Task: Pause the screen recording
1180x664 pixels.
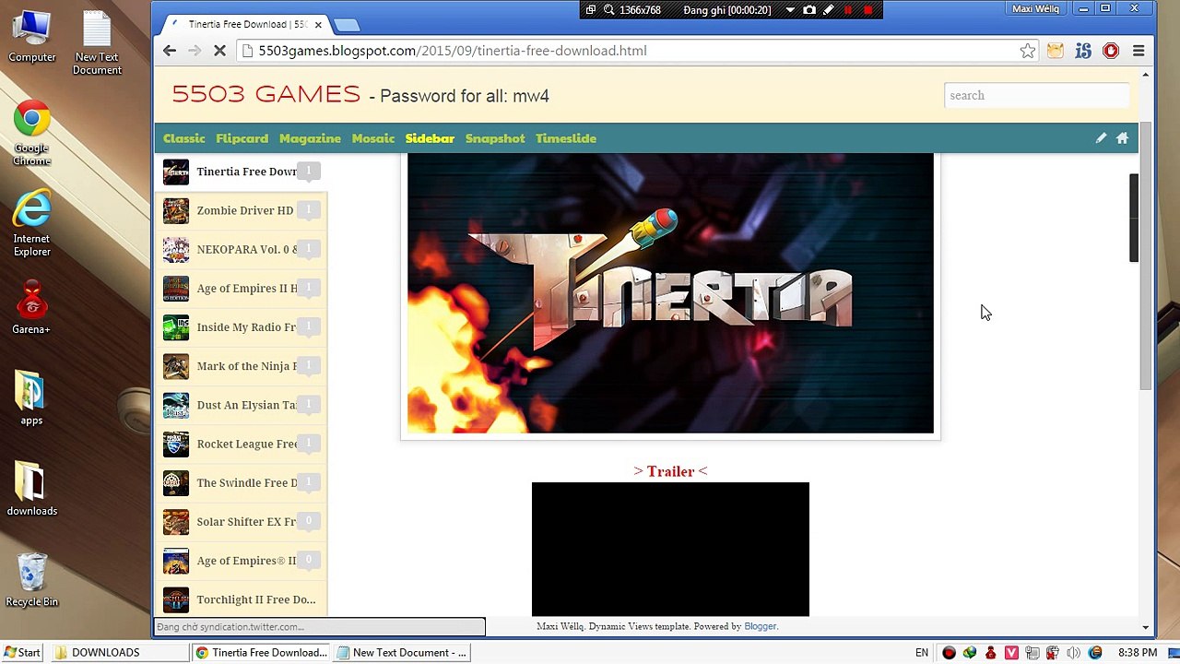Action: (x=848, y=10)
